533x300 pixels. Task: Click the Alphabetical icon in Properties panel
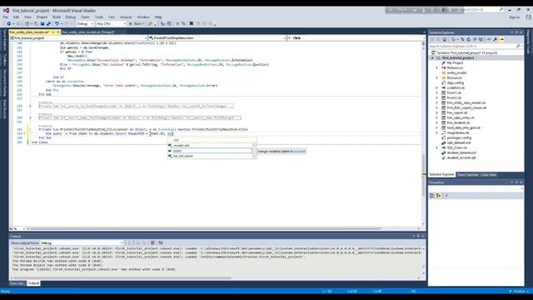click(x=439, y=196)
